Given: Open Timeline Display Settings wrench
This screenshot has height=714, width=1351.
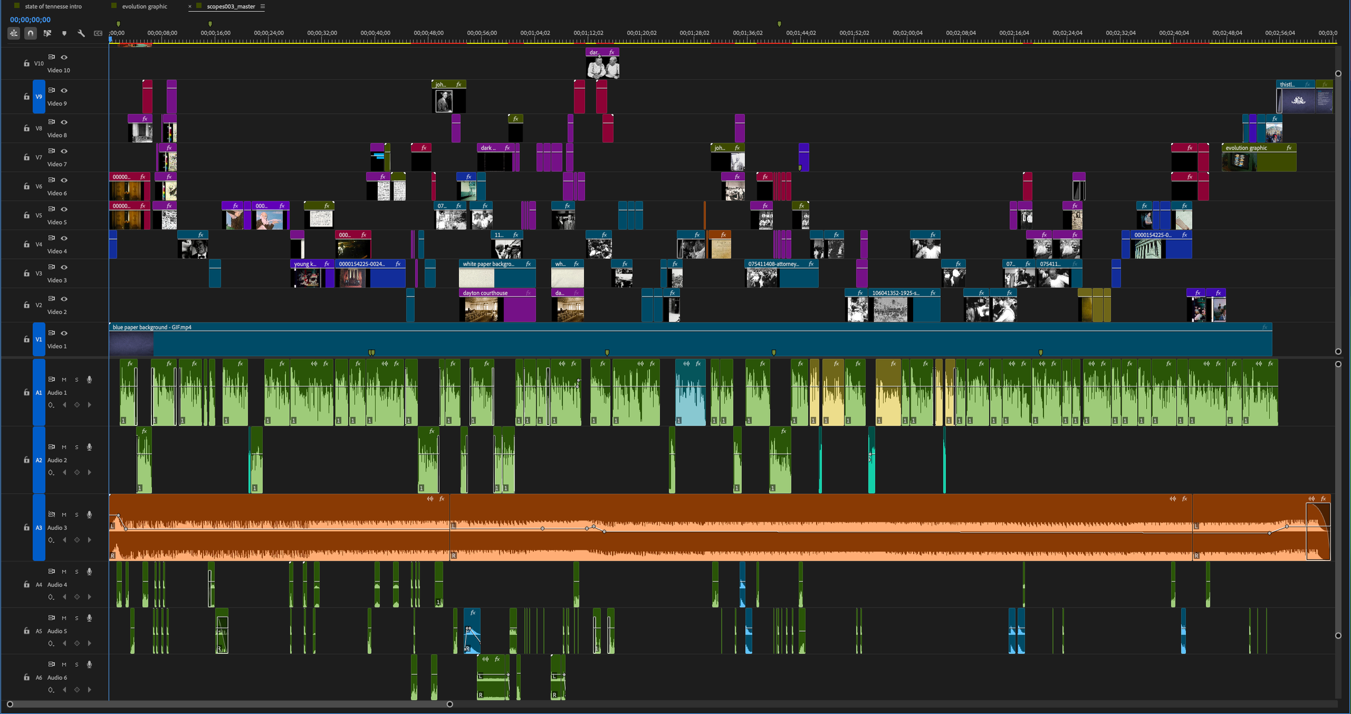Looking at the screenshot, I should pyautogui.click(x=81, y=34).
